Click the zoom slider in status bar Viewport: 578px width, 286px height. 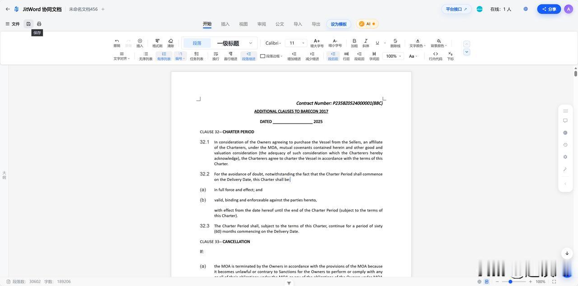tap(514, 281)
